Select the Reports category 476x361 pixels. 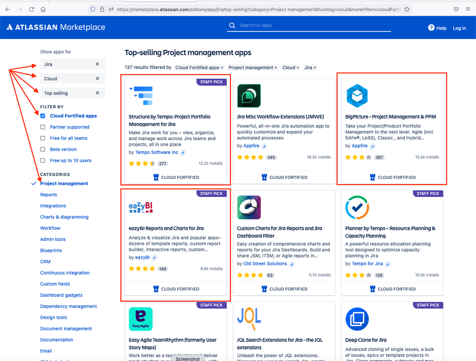[49, 195]
